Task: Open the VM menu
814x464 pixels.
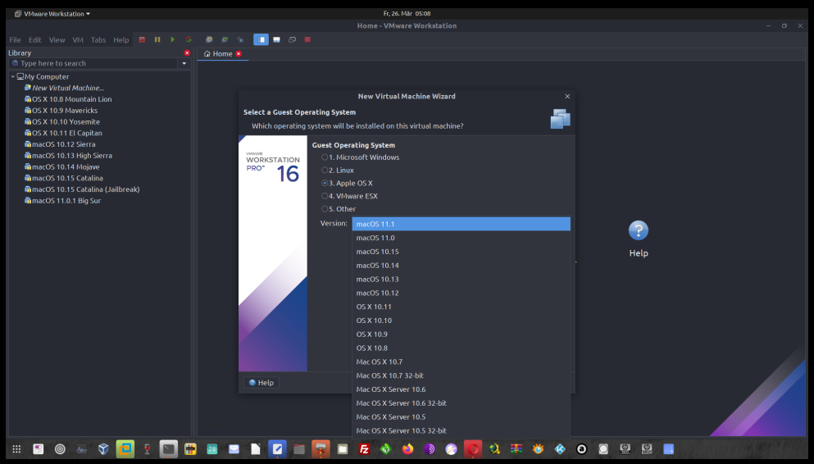Action: pyautogui.click(x=78, y=40)
